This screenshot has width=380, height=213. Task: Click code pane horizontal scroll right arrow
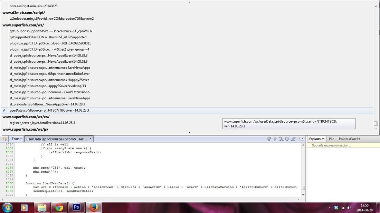[x=298, y=200]
